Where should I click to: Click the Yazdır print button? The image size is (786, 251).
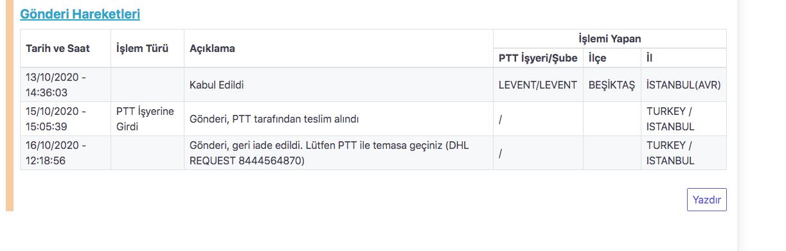[706, 200]
